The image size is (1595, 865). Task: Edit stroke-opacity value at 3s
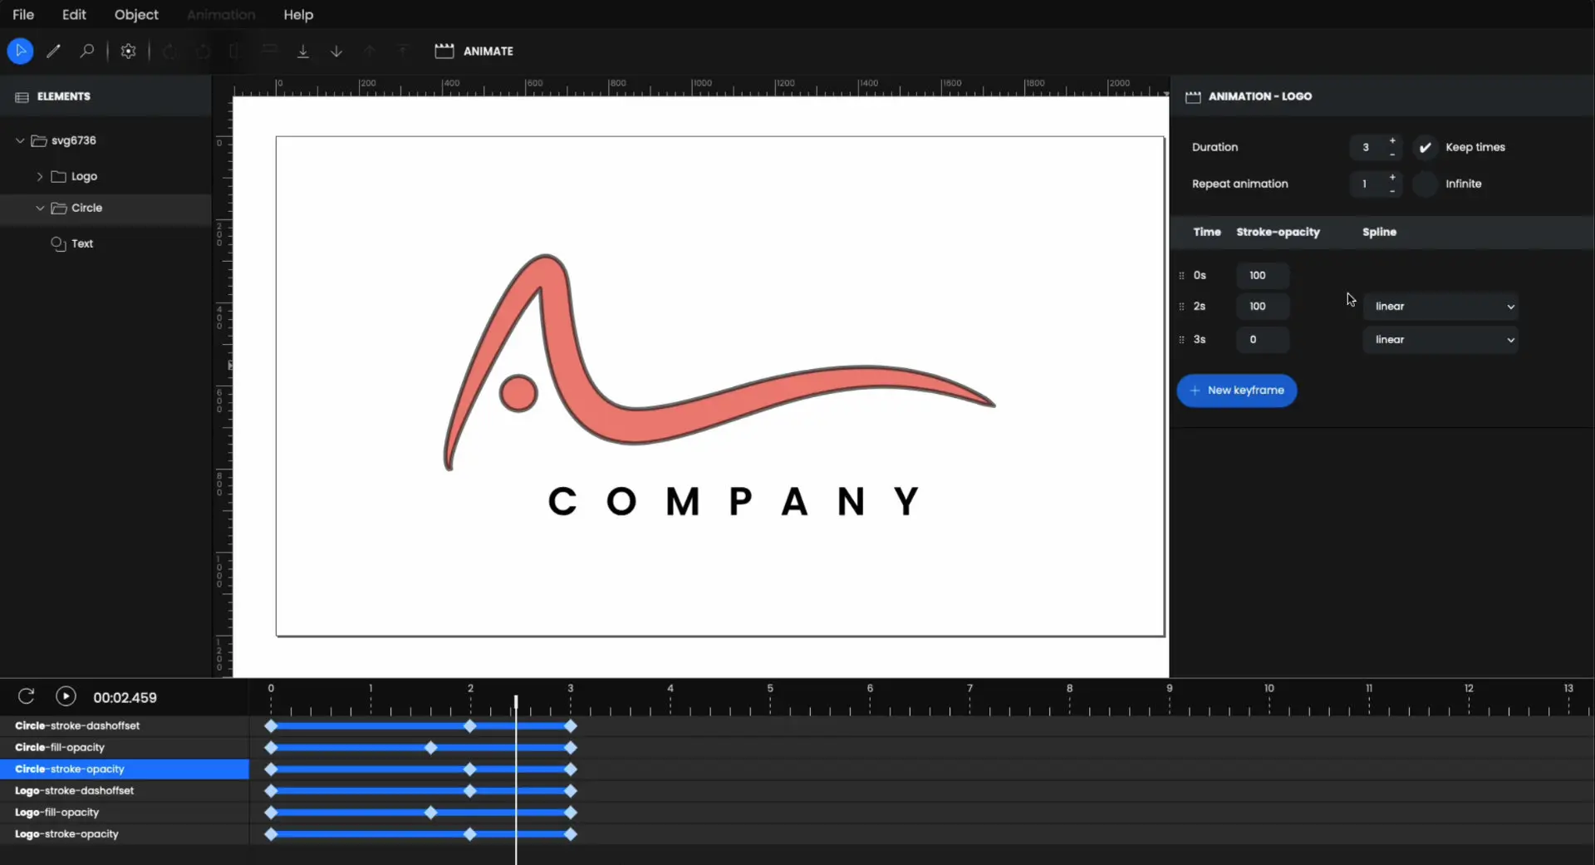tap(1262, 339)
